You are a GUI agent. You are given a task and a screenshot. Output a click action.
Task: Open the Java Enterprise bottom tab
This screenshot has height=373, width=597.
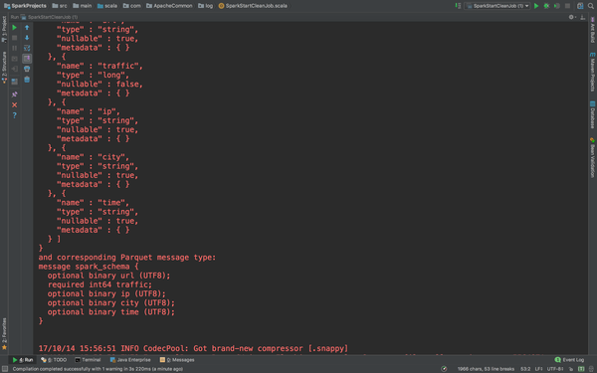[130, 360]
